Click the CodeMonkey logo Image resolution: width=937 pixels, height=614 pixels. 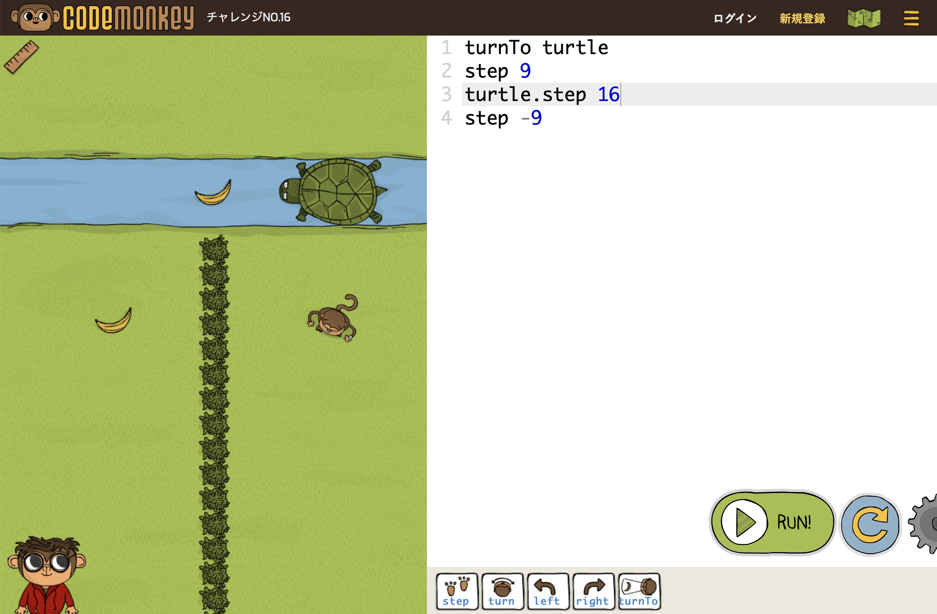pos(103,17)
